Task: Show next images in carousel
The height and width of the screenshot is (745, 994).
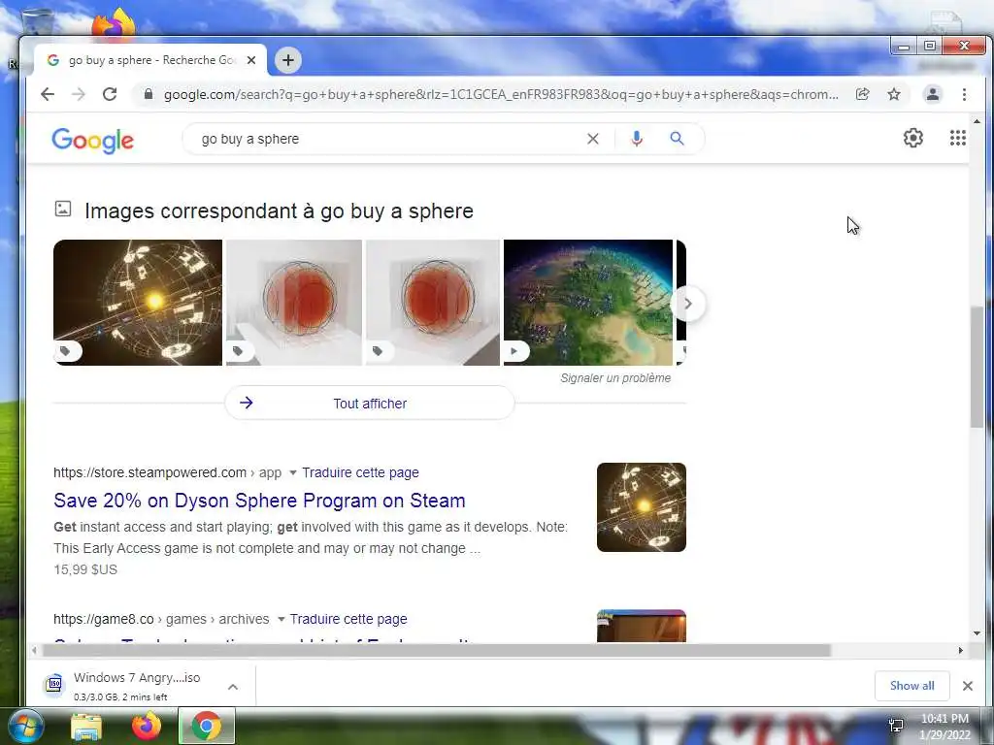Action: [688, 304]
